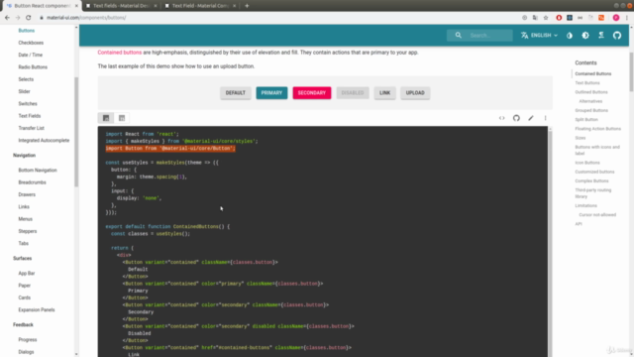The height and width of the screenshot is (357, 634).
Task: Click the edit website colors icon
Action: coord(570,36)
